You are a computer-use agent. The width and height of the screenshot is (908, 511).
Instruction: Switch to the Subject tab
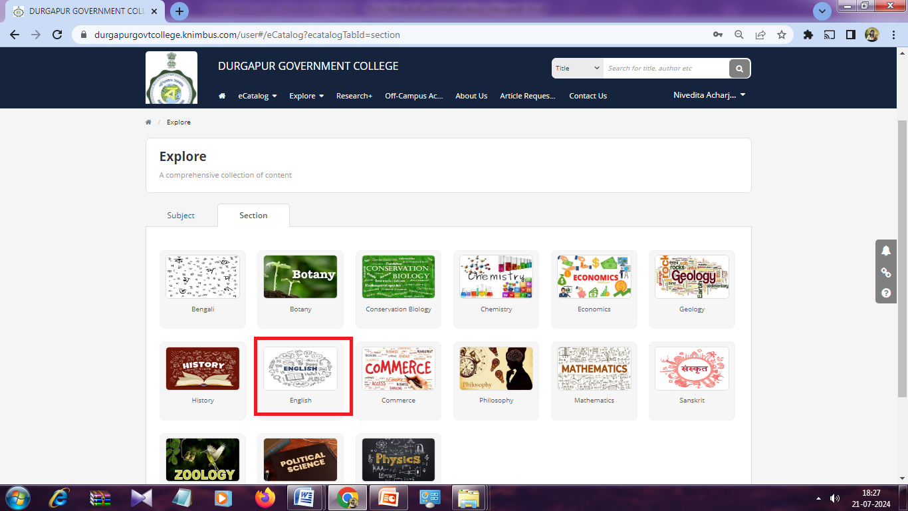[x=181, y=216]
